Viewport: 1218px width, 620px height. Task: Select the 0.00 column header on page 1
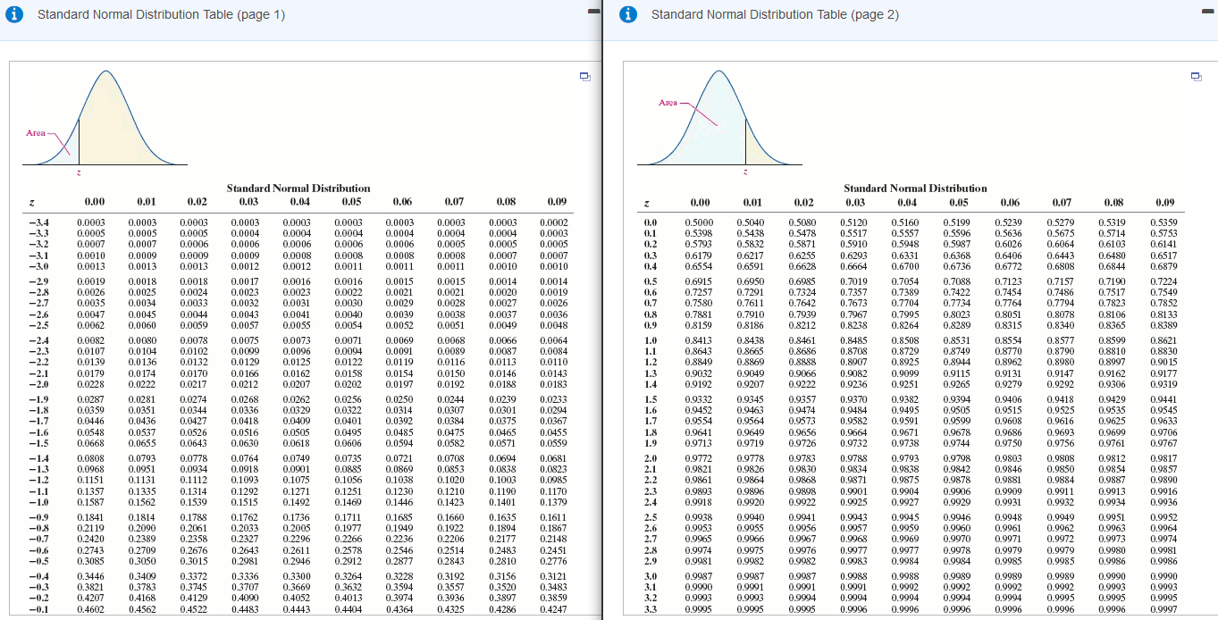pyautogui.click(x=94, y=202)
